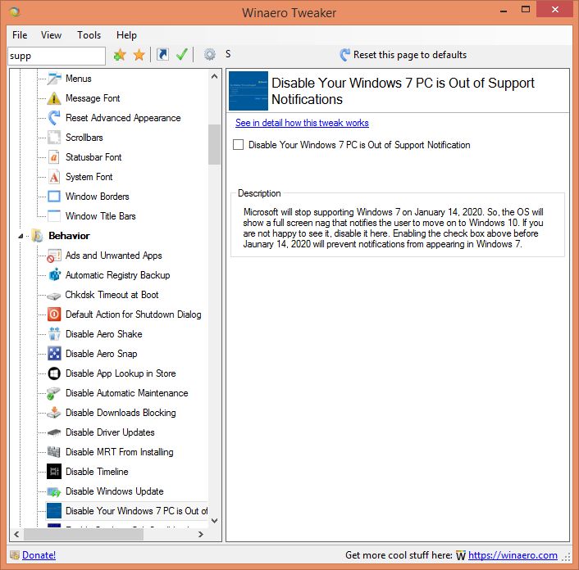Click the Scrollbars item icon

click(54, 138)
